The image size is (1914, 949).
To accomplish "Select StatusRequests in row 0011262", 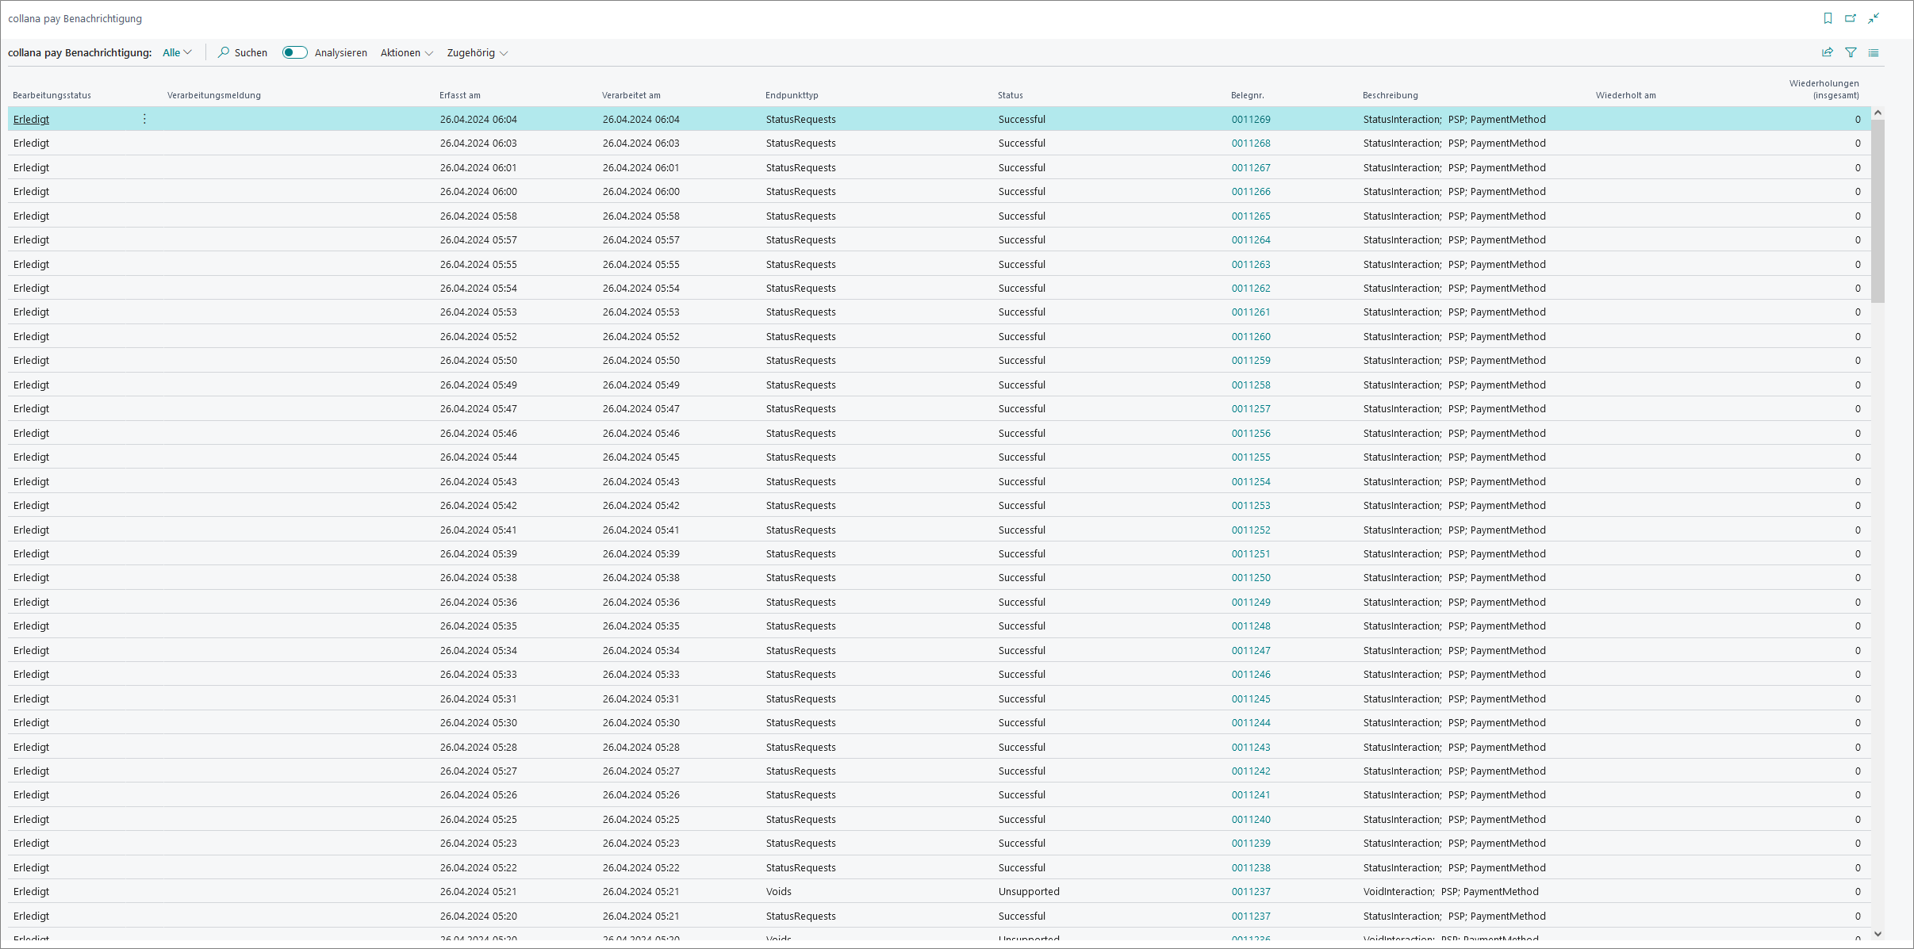I will (x=801, y=288).
